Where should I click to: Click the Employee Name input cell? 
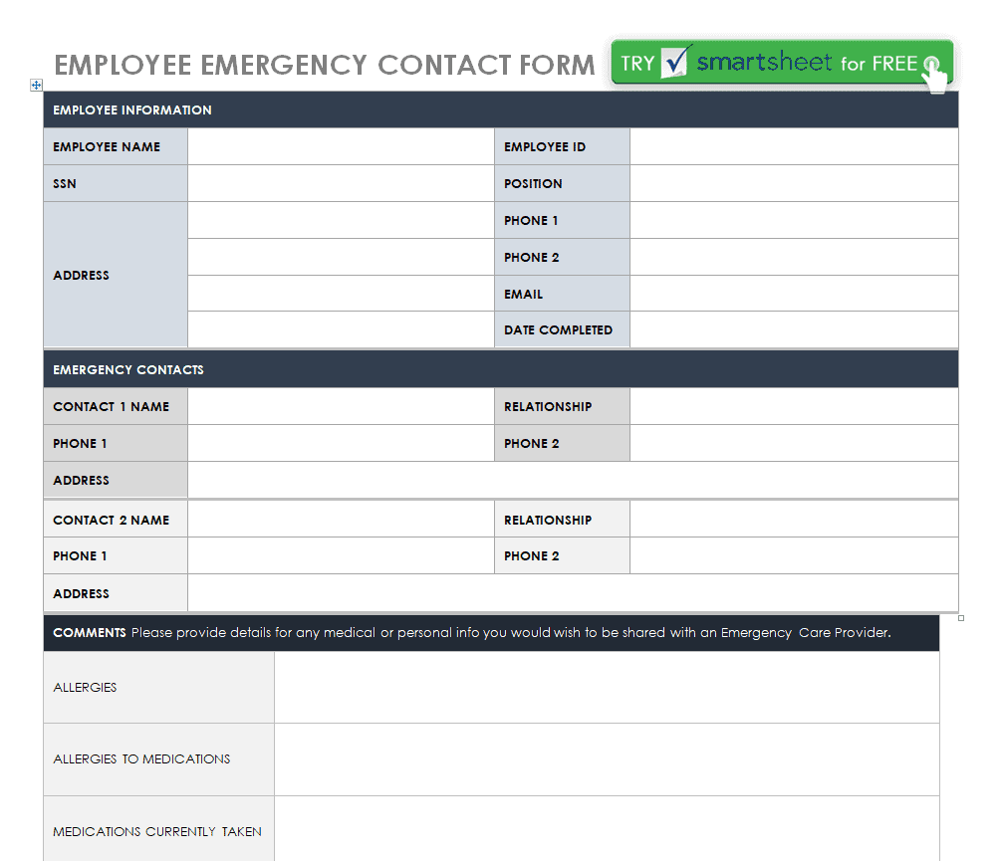341,146
